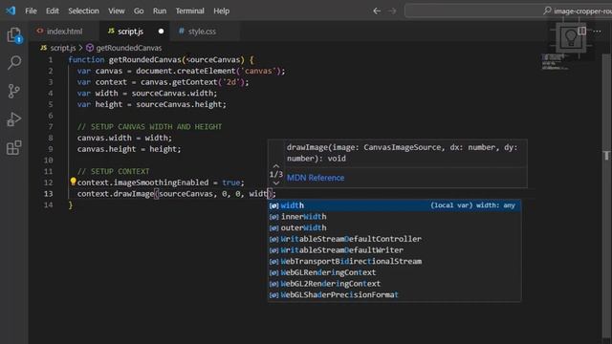This screenshot has width=612, height=344.
Task: Click the VS Code logo icon
Action: point(11,11)
